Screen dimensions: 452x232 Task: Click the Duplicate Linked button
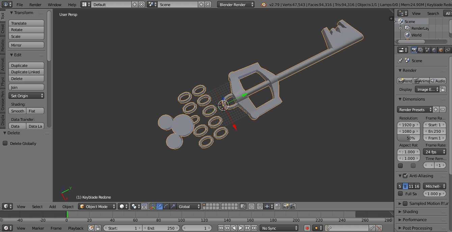pyautogui.click(x=26, y=72)
